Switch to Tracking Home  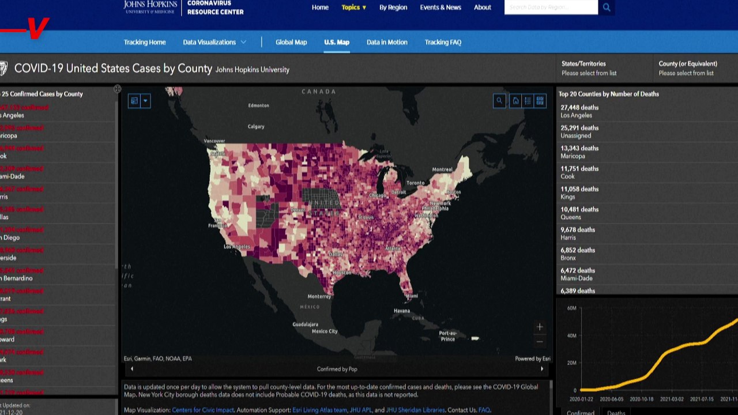(145, 42)
